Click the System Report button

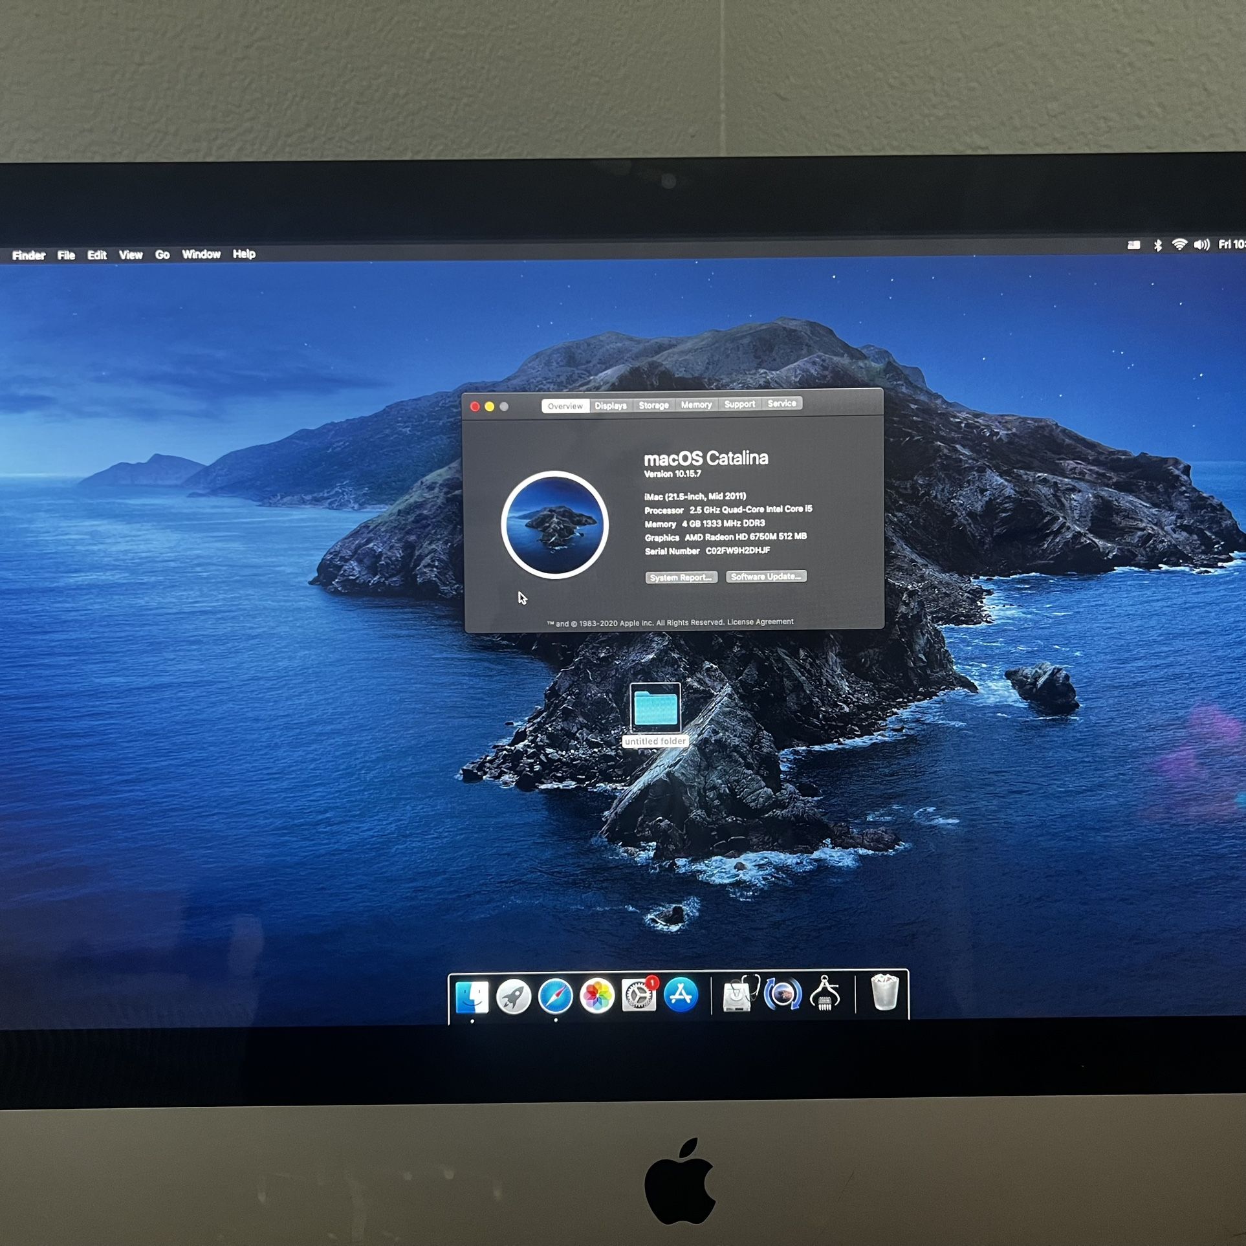[681, 577]
